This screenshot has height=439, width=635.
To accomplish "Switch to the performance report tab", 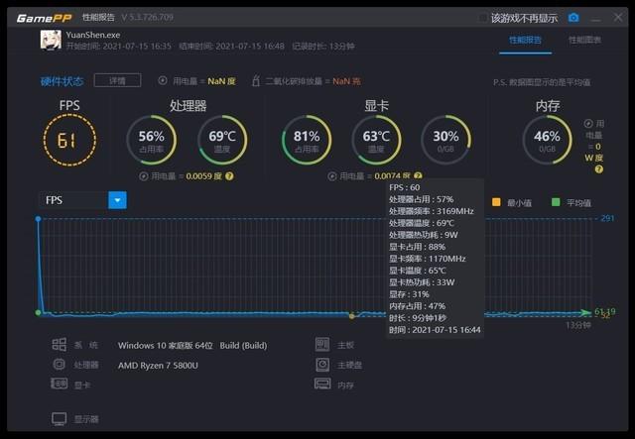I will (525, 40).
